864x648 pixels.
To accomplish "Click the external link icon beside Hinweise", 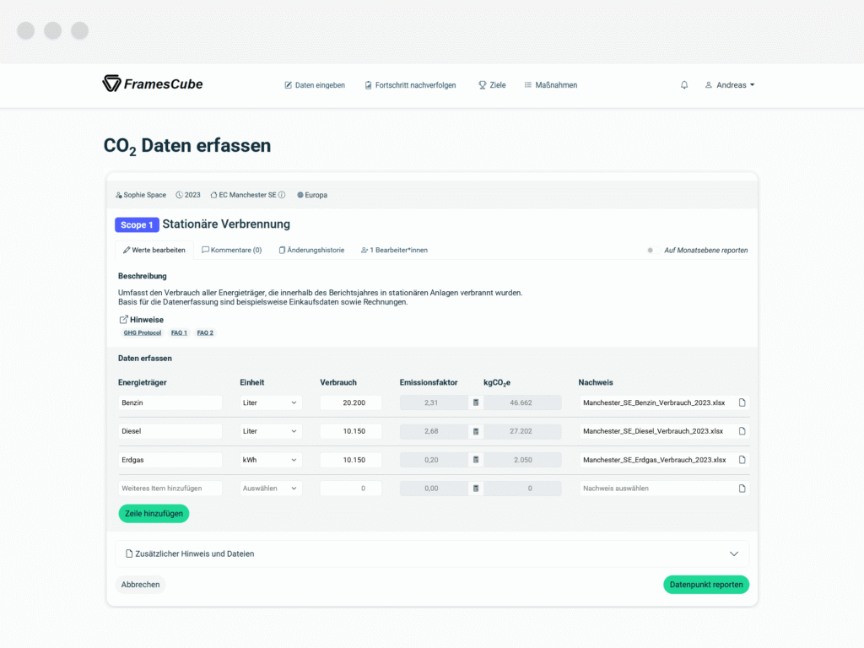I will point(123,320).
